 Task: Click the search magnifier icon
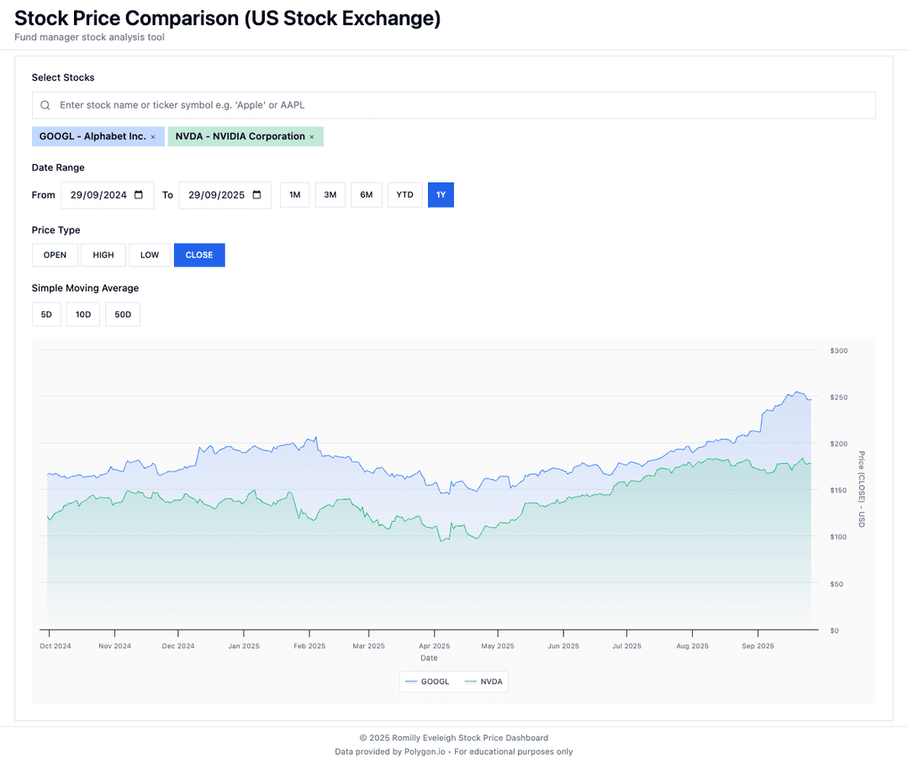(x=45, y=104)
